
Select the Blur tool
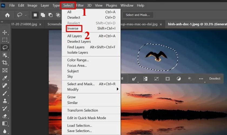(x=5, y=131)
